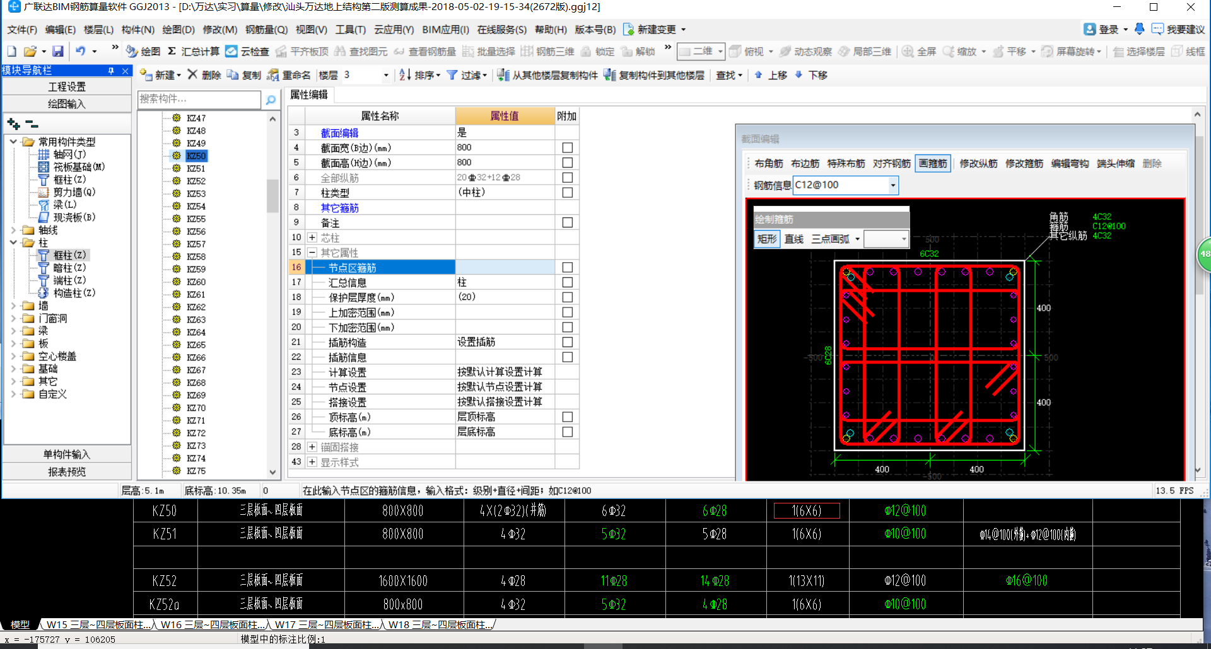
Task: Expand the 墙 tree folder
Action: (13, 306)
